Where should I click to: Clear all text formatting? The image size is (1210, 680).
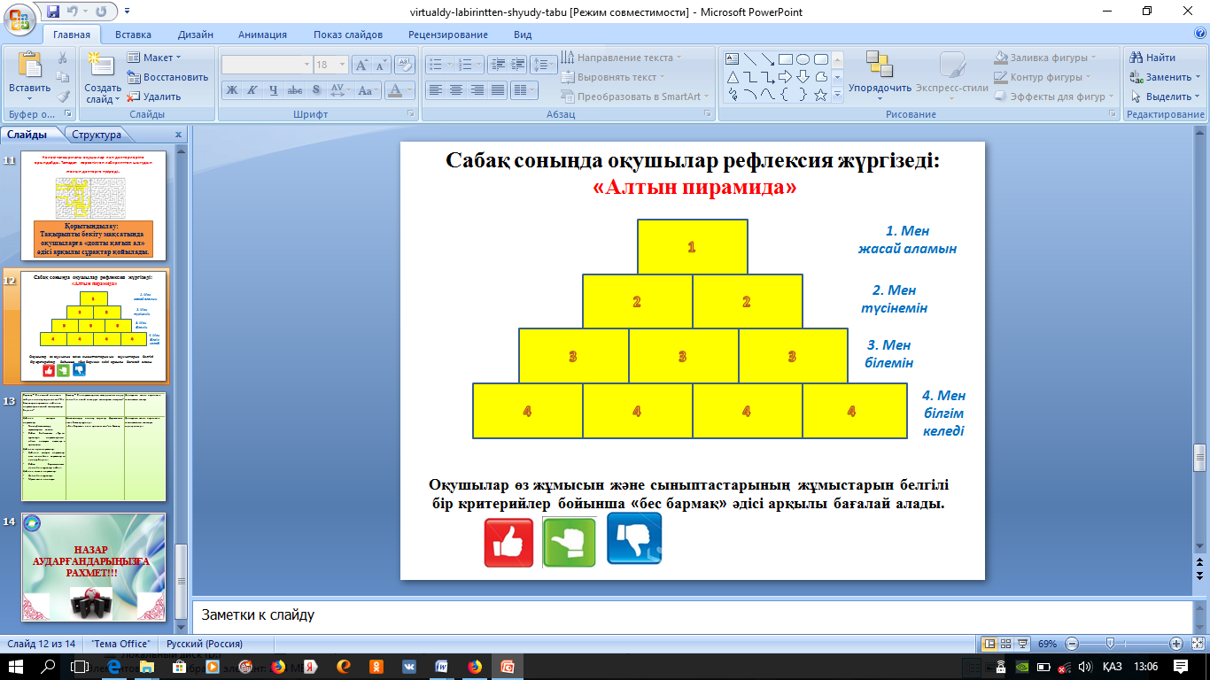tap(405, 65)
